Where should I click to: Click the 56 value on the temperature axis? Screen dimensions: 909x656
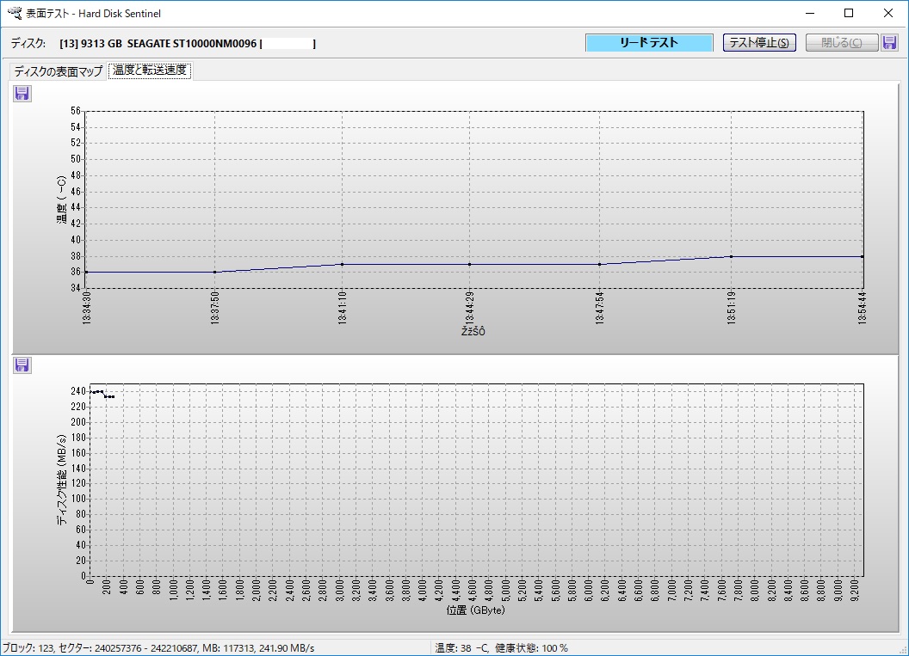pos(76,111)
